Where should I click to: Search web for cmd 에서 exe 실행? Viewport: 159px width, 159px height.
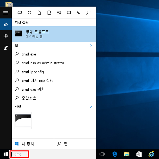(54, 81)
